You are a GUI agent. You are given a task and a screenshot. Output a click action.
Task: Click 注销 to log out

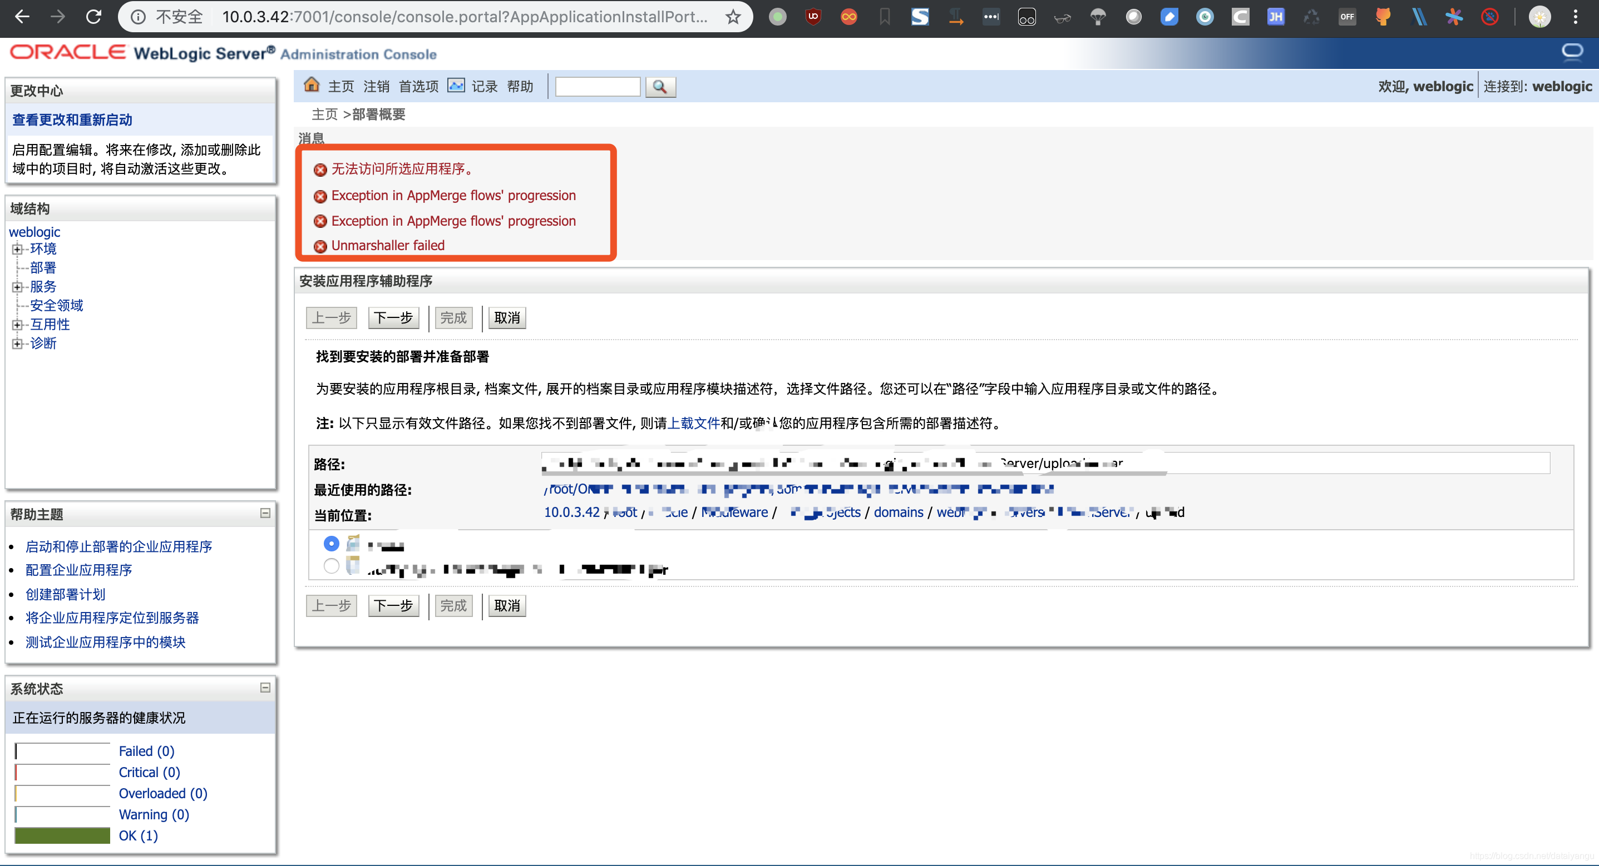[376, 86]
